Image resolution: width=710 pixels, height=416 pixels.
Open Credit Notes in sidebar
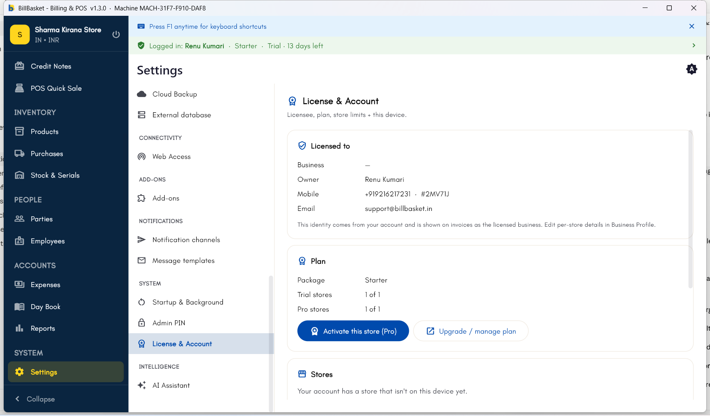pyautogui.click(x=66, y=66)
